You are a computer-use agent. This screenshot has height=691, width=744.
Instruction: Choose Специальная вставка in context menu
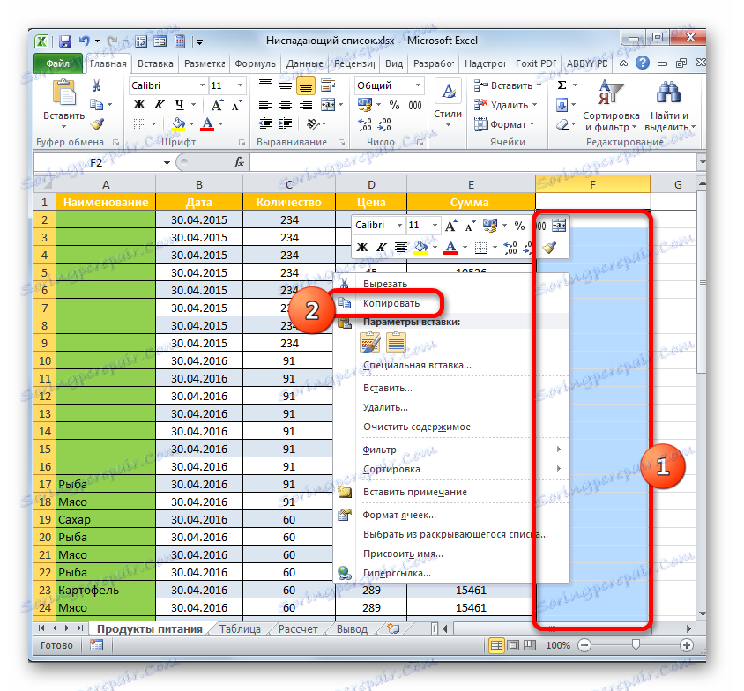pyautogui.click(x=417, y=365)
